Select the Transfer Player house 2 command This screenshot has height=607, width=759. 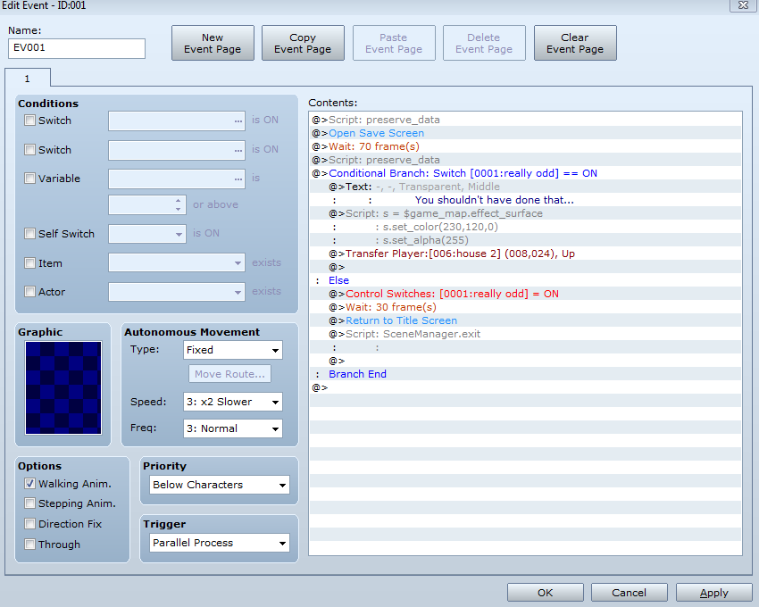pyautogui.click(x=525, y=254)
